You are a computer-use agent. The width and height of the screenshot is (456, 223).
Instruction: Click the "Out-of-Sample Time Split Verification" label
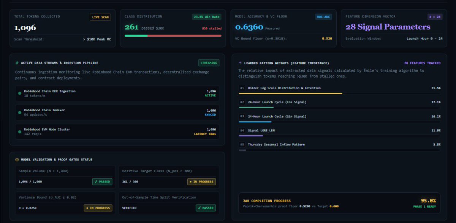point(159,197)
